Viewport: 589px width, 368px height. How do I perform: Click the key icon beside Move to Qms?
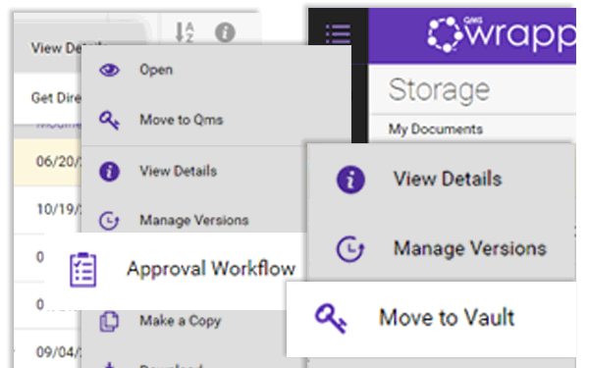click(x=109, y=120)
